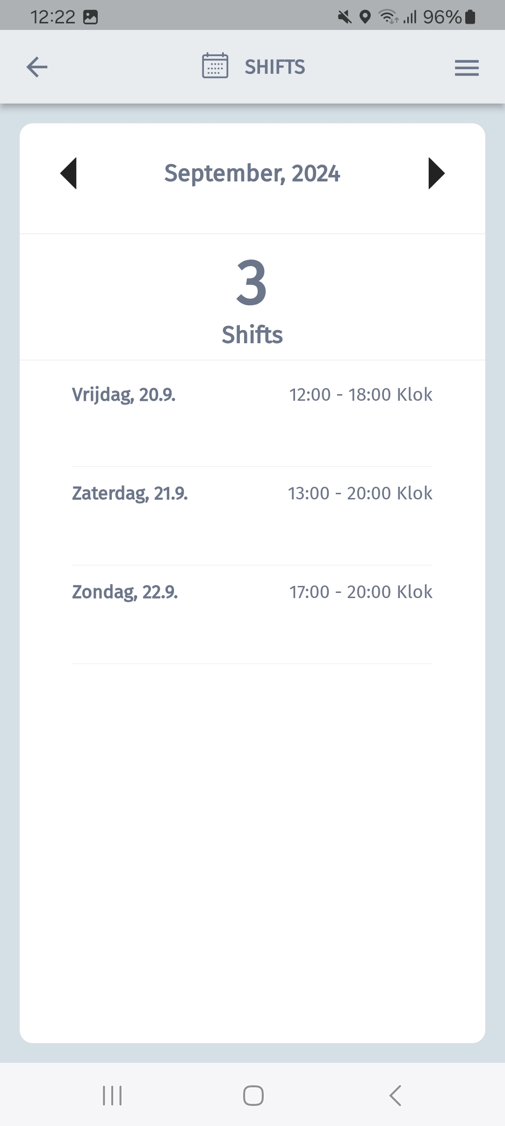Image resolution: width=505 pixels, height=1126 pixels.
Task: Open Android recent apps button
Action: 112,1096
